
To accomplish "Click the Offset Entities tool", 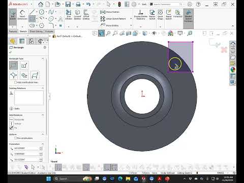I will [86, 15].
